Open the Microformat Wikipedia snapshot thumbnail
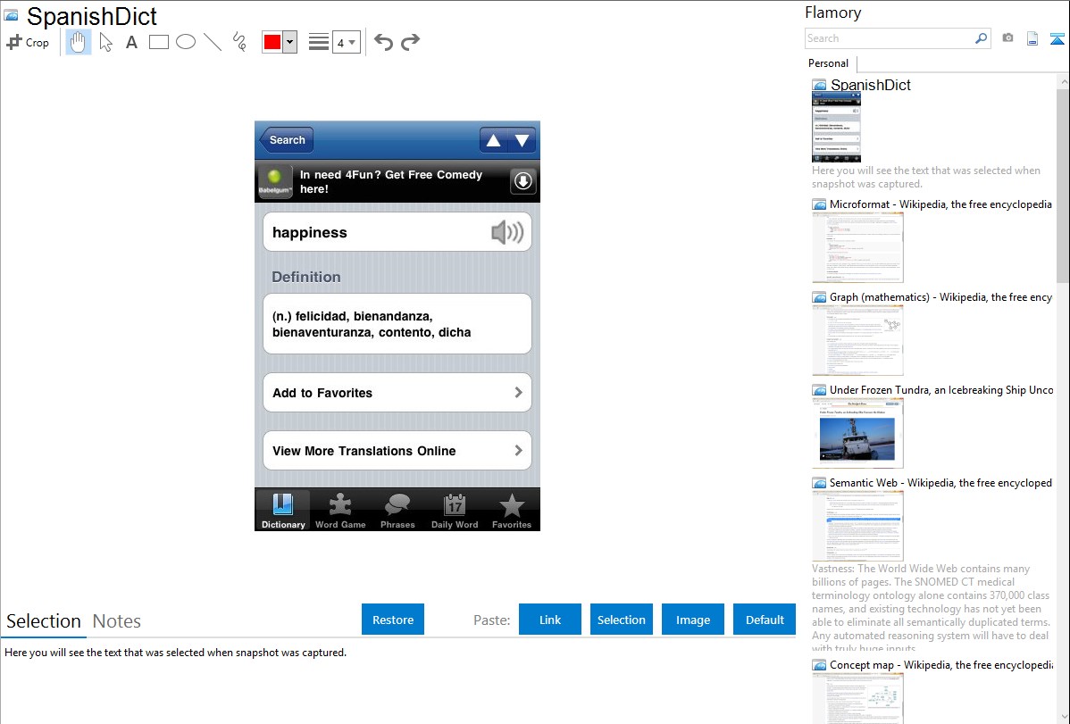The height and width of the screenshot is (724, 1070). click(x=857, y=247)
